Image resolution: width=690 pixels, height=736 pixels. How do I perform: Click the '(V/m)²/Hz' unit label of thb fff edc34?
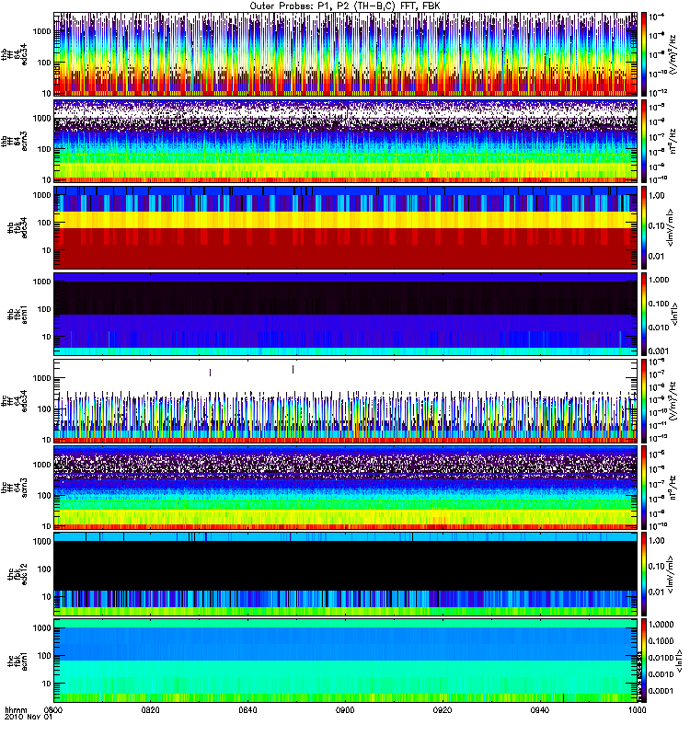673,54
